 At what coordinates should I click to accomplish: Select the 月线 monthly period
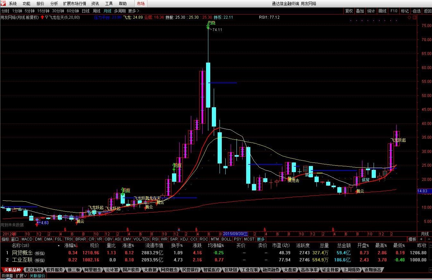(108, 11)
